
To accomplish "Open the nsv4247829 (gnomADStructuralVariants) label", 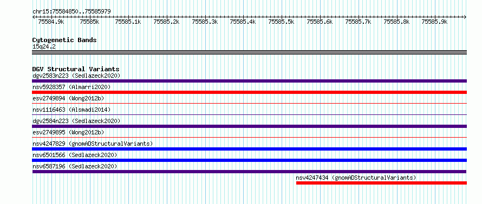I will click(93, 144).
